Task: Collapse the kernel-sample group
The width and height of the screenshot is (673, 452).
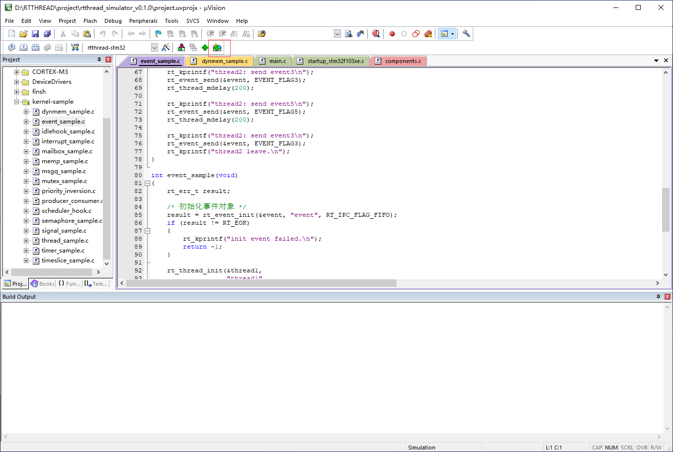Action: click(16, 102)
